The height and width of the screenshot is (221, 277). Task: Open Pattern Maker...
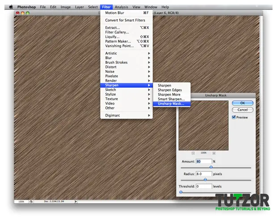point(126,42)
